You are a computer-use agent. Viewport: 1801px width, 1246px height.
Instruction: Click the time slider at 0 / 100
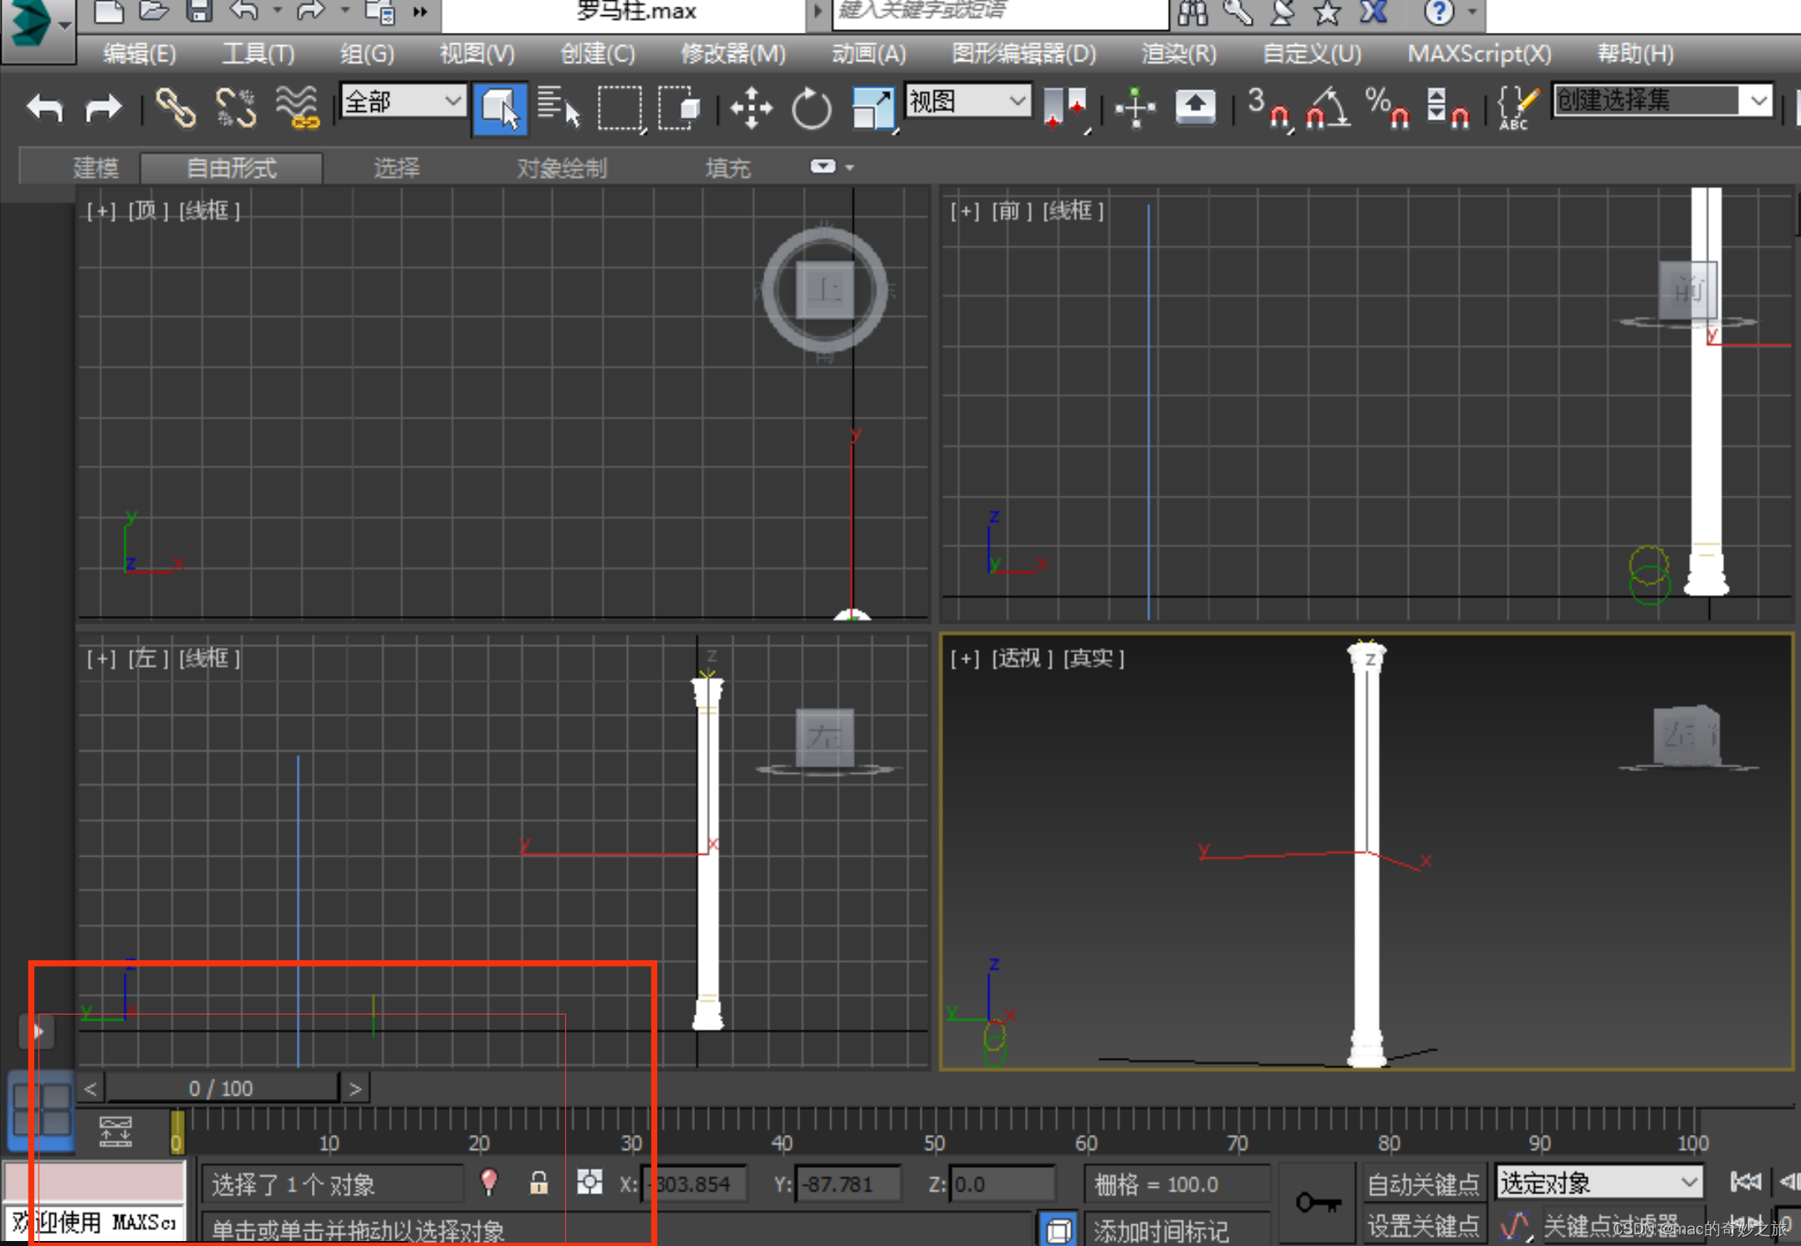click(222, 1088)
